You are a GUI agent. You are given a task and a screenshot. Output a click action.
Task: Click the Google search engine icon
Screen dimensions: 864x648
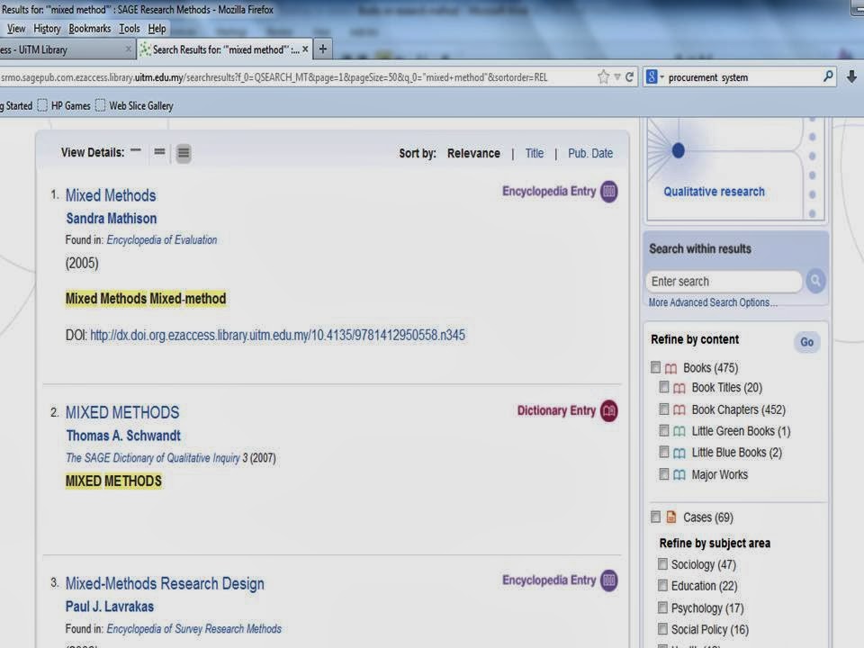(x=652, y=77)
